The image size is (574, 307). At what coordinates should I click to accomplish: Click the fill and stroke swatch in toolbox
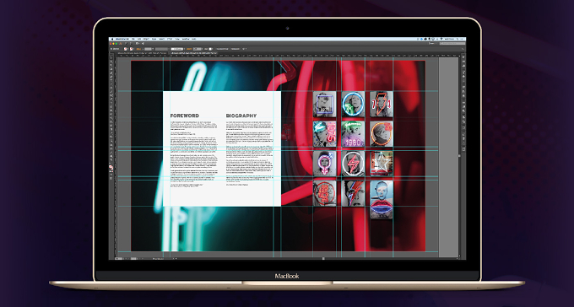pos(111,168)
